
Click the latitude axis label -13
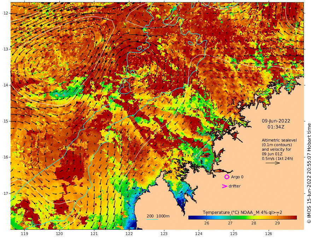[x=5, y=49]
